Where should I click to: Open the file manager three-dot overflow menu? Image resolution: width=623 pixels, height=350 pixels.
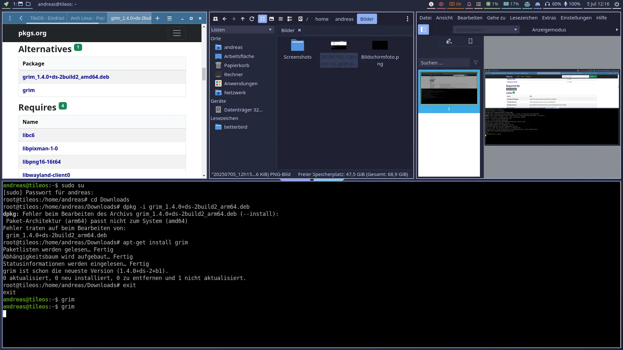[x=408, y=19]
